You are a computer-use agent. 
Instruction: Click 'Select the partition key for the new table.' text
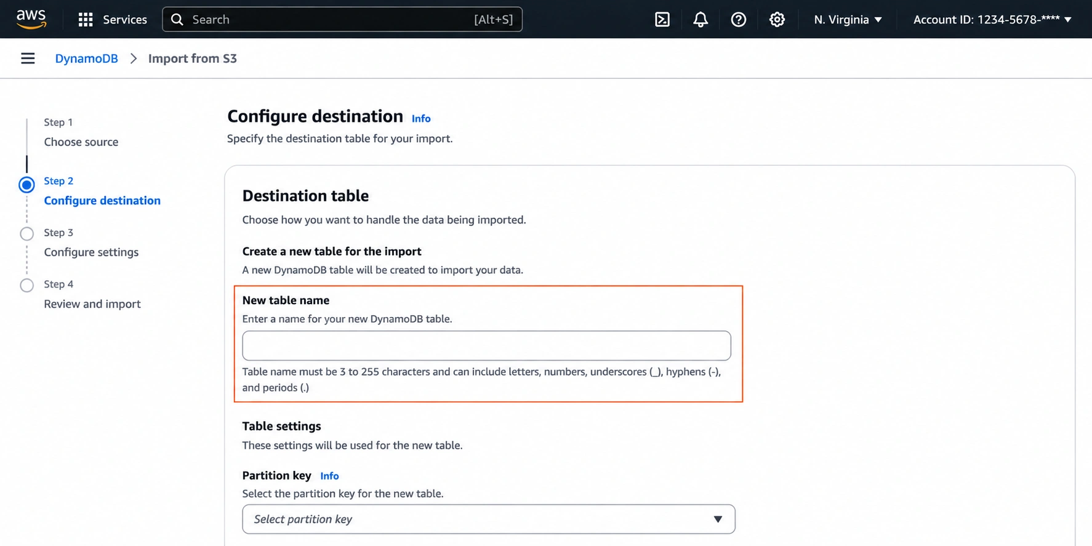[343, 494]
